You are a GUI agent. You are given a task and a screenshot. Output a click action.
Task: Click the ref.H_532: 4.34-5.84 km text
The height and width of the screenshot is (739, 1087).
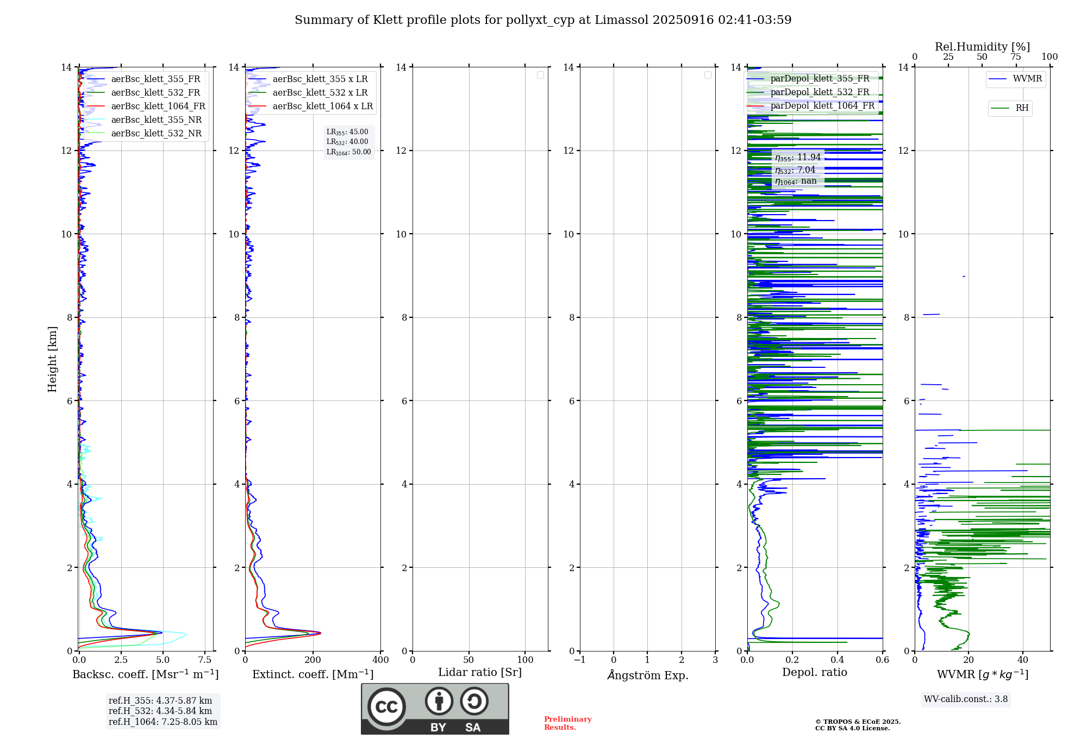(160, 711)
